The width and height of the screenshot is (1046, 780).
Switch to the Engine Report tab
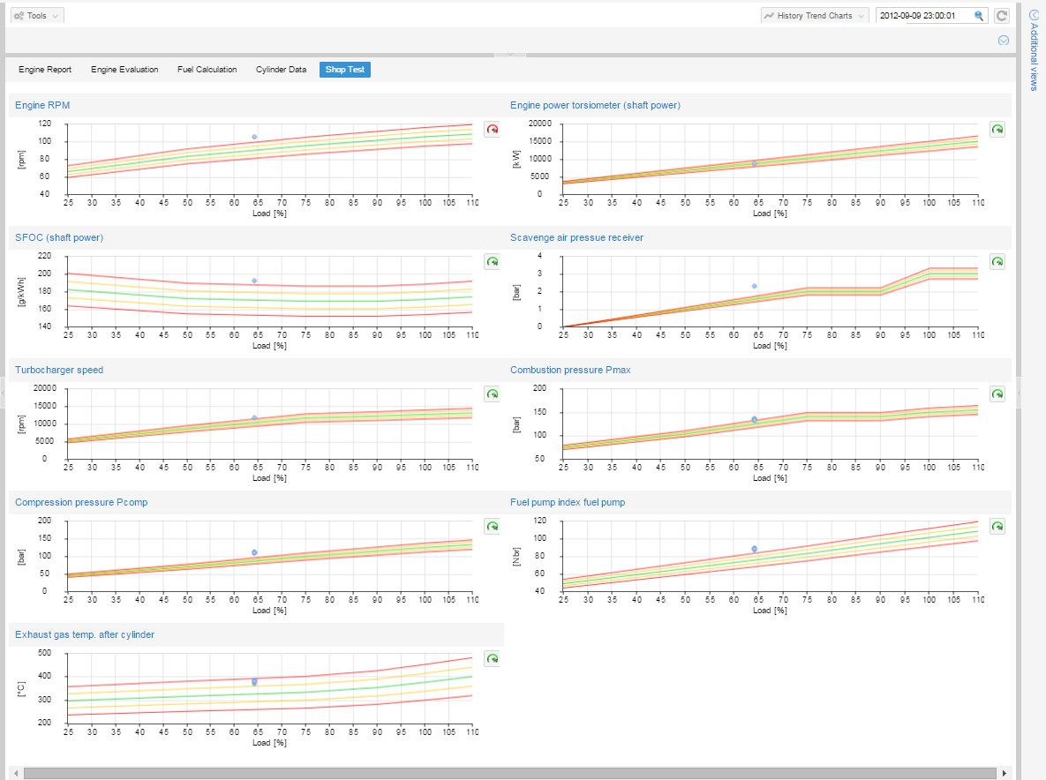click(45, 70)
